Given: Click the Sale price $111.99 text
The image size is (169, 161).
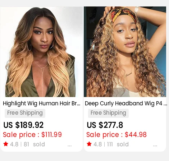Looking at the screenshot, I should [x=32, y=135].
